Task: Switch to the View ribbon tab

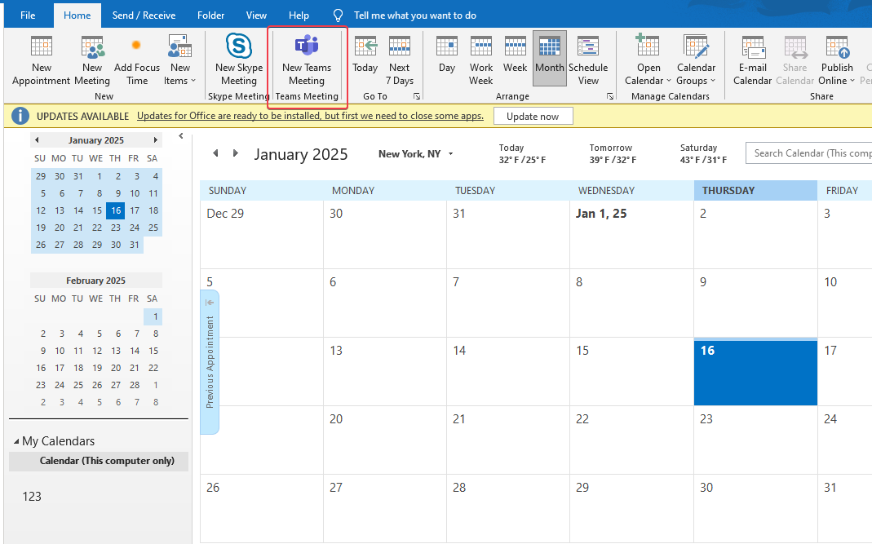Action: [x=256, y=15]
